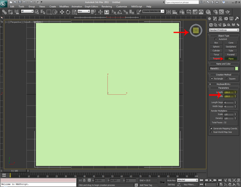Open the Graphite Modeling Tools ribbon icon
The image size is (241, 187).
(188, 12)
